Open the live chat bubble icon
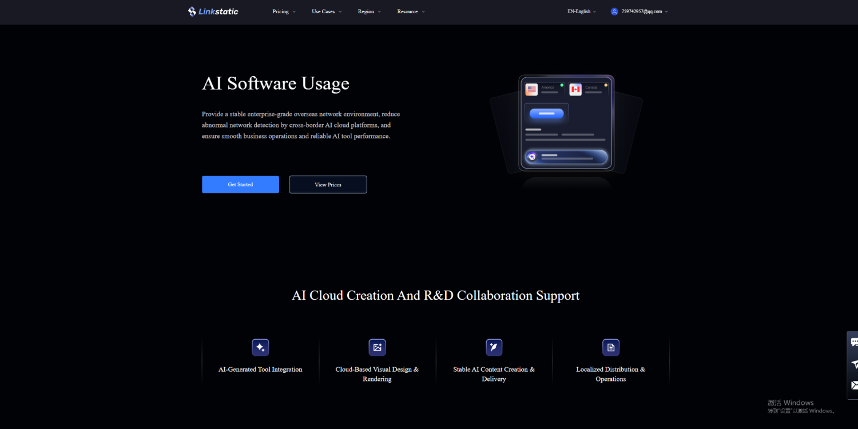The width and height of the screenshot is (858, 429). coord(854,342)
